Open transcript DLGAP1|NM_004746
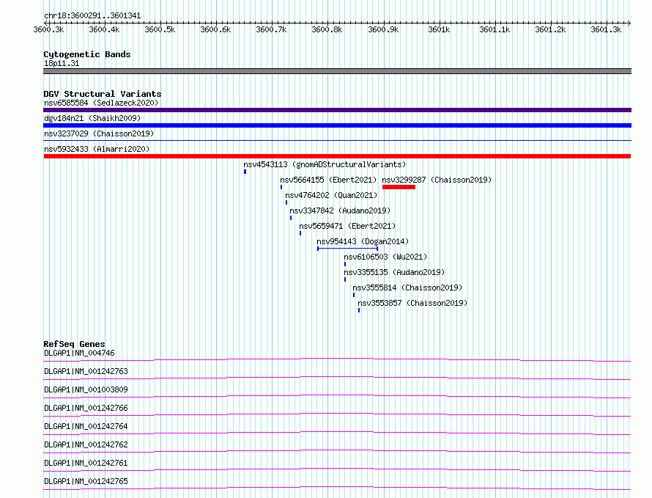Viewport: 652px width, 498px height. click(79, 353)
